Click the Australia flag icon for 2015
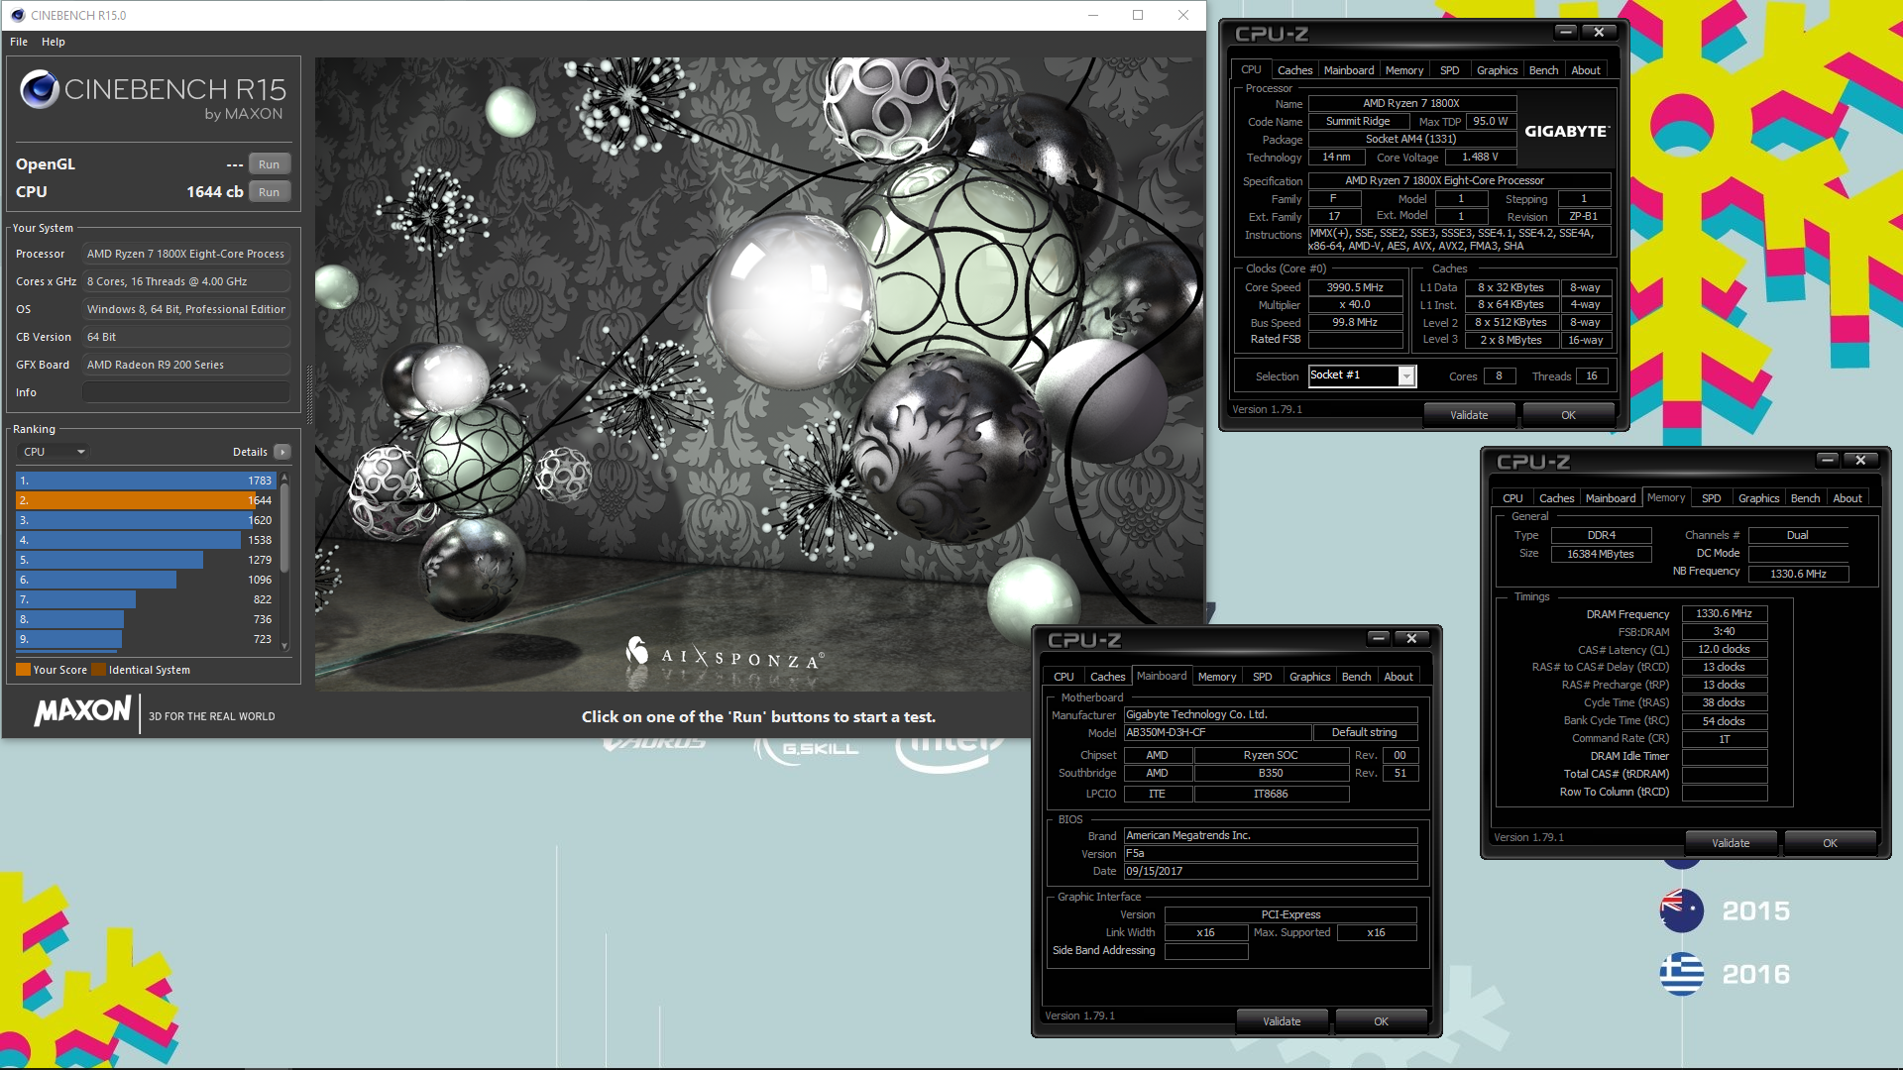 [1682, 910]
